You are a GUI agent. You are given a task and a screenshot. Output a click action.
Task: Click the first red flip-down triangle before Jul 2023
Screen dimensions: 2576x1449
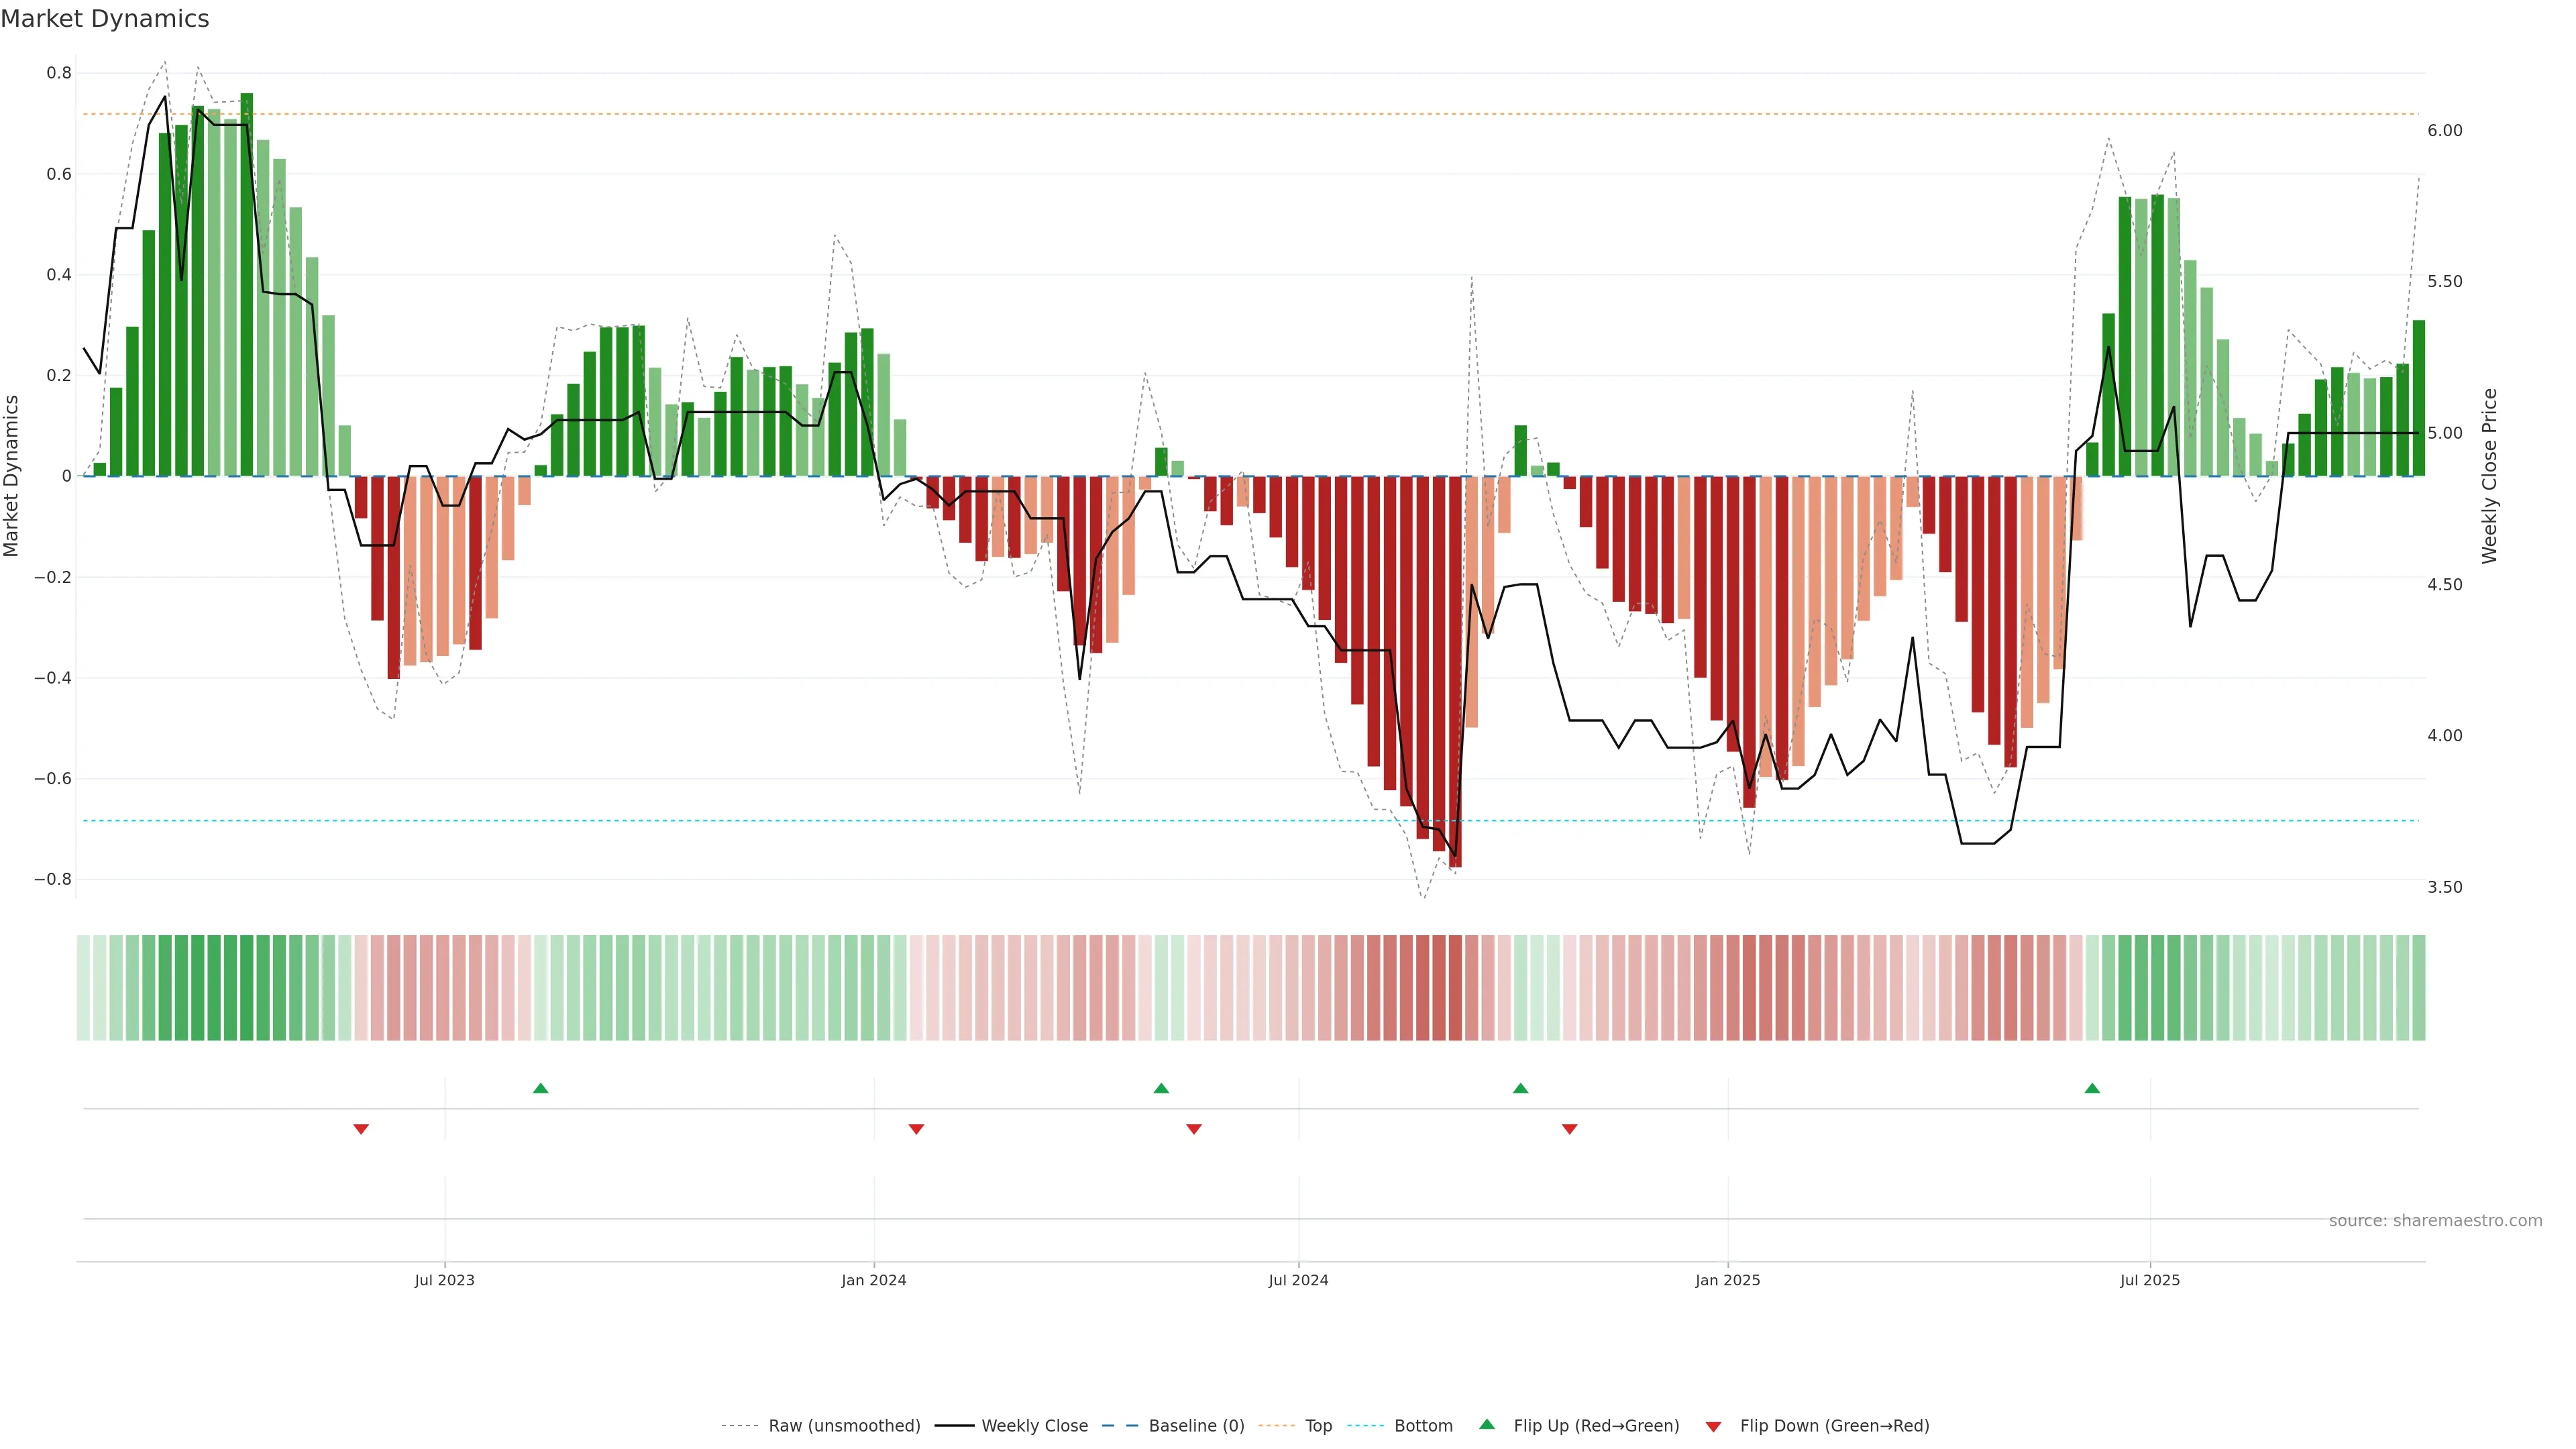point(361,1129)
